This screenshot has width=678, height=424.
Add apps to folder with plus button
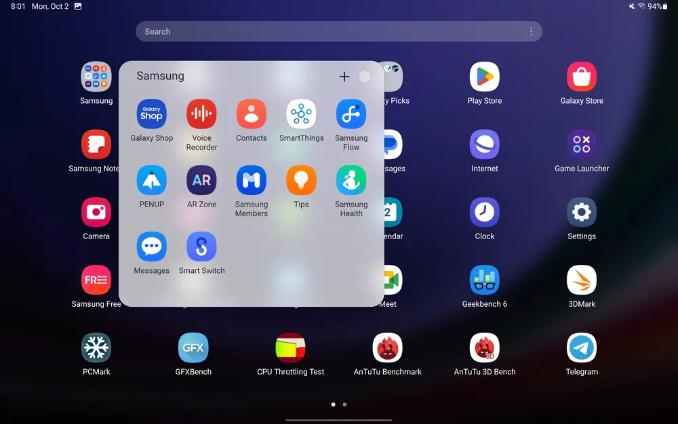pyautogui.click(x=344, y=77)
